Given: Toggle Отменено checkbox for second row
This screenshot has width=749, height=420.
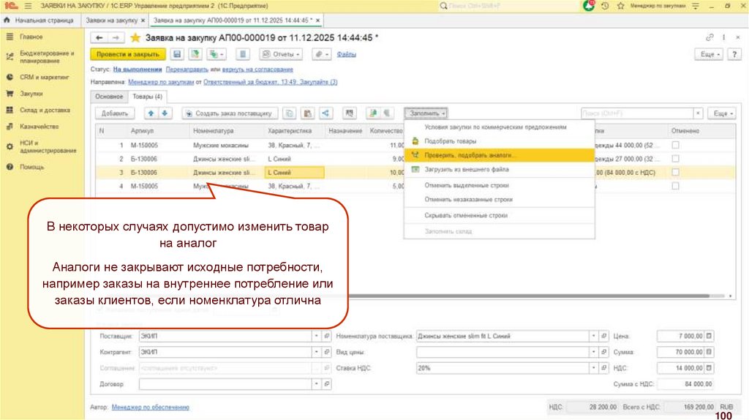Looking at the screenshot, I should click(x=675, y=159).
